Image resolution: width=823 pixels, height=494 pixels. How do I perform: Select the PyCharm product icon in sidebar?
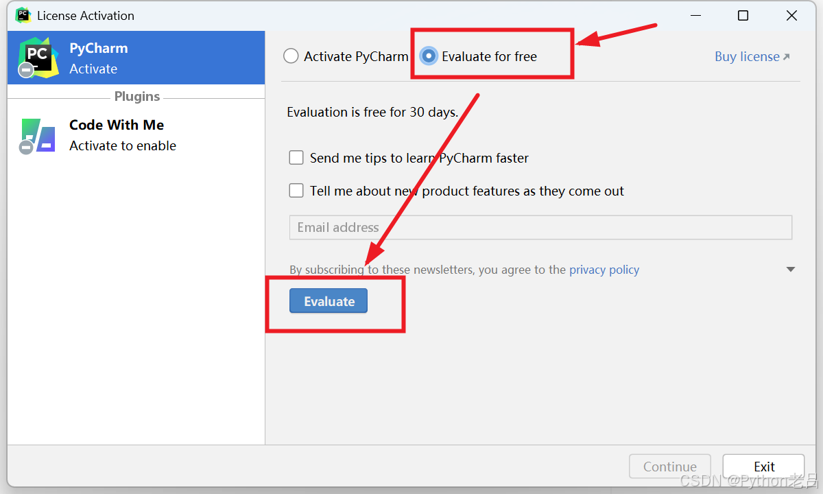pyautogui.click(x=38, y=58)
